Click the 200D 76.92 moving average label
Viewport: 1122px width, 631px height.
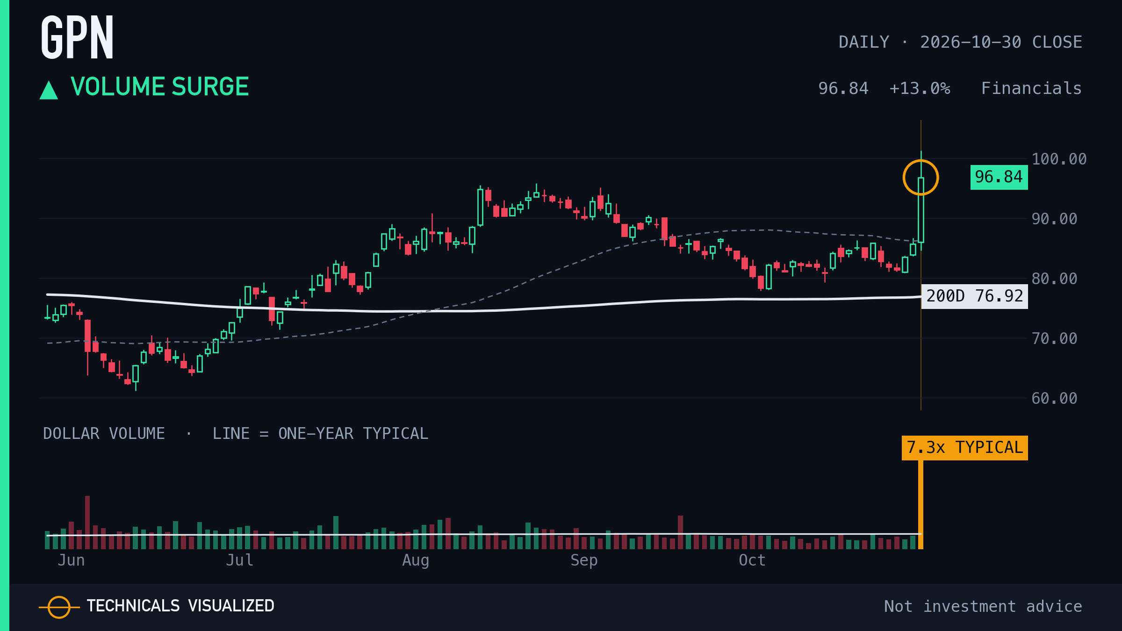(974, 296)
